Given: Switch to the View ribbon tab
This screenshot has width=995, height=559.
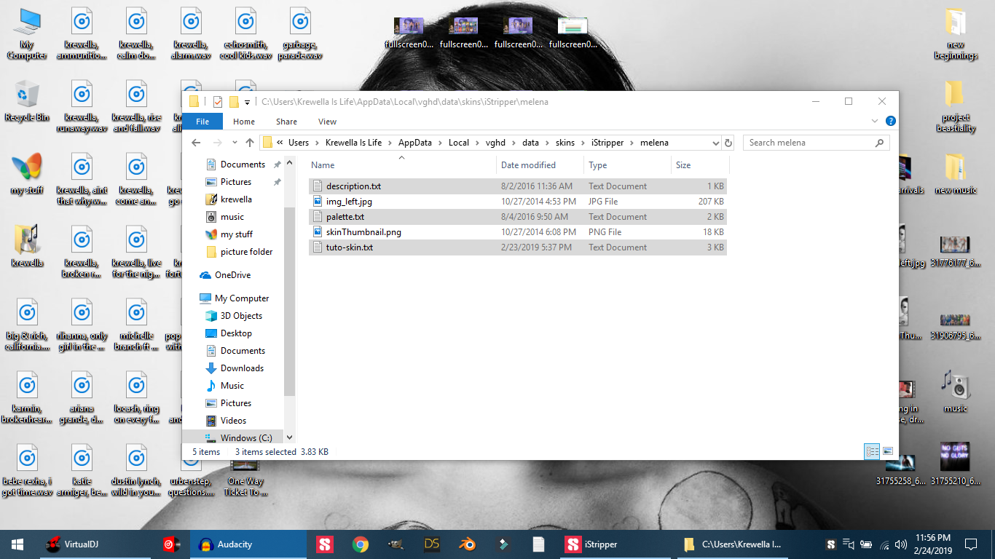Looking at the screenshot, I should [327, 122].
